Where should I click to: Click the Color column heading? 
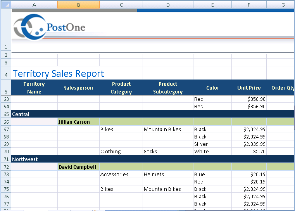(x=212, y=88)
